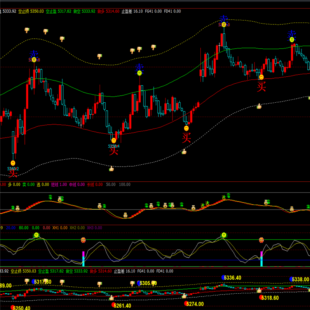Click the red dot beside 5250.40
This screenshot has height=310, width=310.
coord(13,307)
